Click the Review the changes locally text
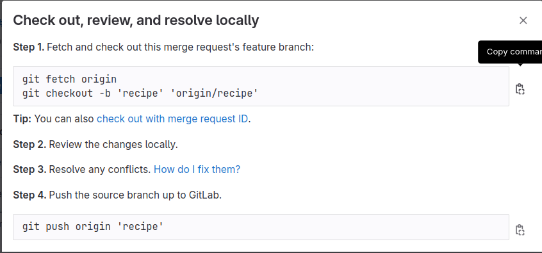 113,144
